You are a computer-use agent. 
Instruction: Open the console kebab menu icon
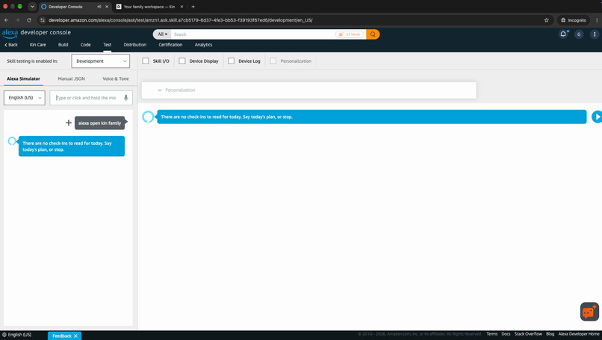click(595, 34)
